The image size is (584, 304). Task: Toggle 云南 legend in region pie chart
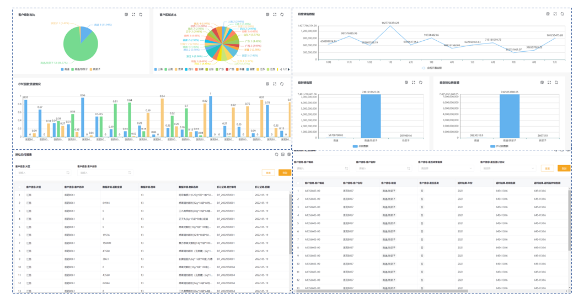coord(168,69)
